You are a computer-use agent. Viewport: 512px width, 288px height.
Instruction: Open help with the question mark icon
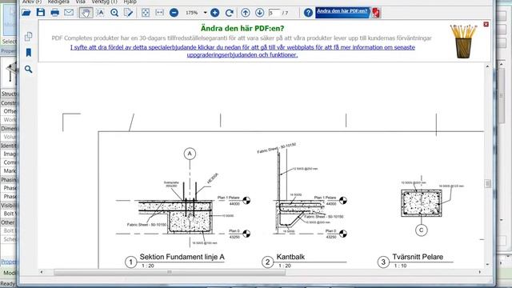click(308, 13)
